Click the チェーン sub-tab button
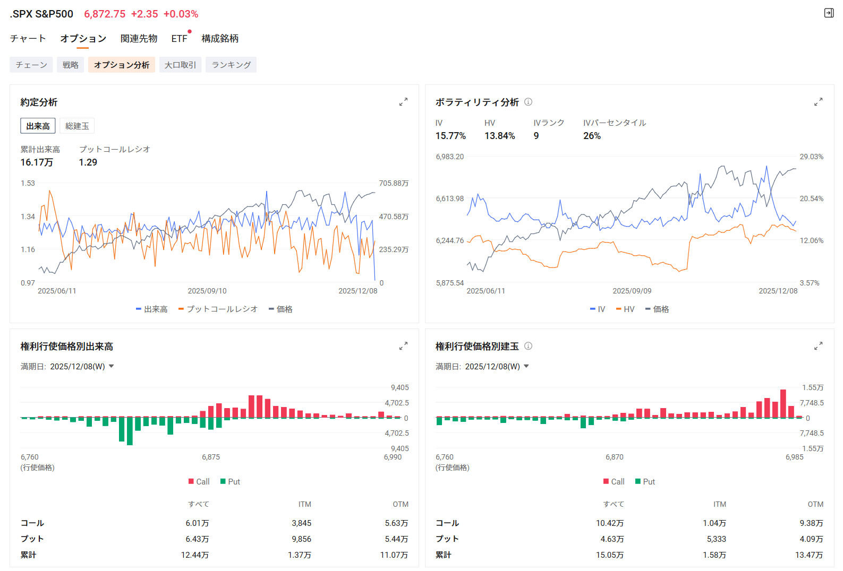 (x=31, y=65)
